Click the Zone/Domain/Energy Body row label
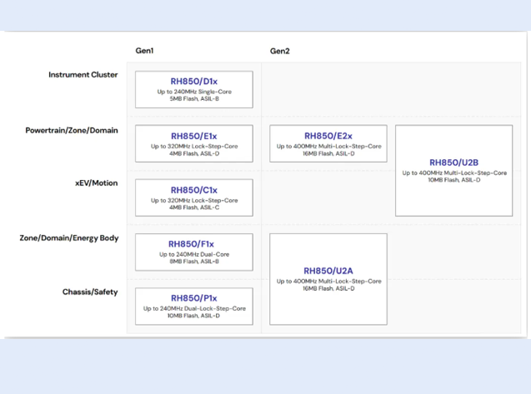 coord(68,237)
